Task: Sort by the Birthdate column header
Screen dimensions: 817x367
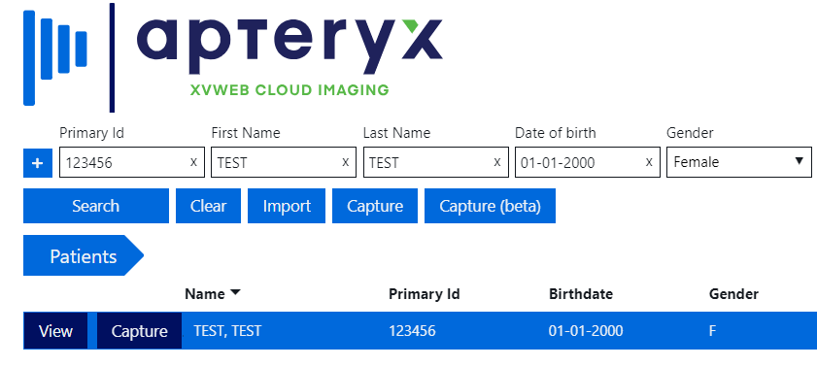Action: point(580,294)
